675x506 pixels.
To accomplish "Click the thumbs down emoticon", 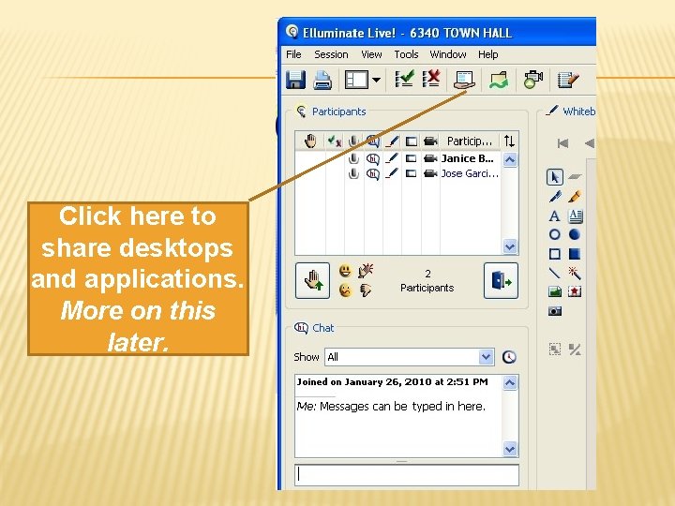I will pos(366,290).
